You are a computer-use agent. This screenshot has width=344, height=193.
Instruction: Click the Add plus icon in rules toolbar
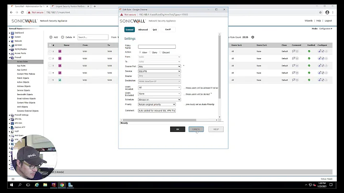coord(51,37)
